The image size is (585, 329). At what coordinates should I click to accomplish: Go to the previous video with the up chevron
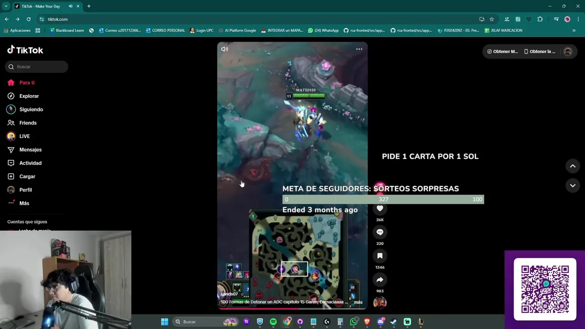coord(573,166)
